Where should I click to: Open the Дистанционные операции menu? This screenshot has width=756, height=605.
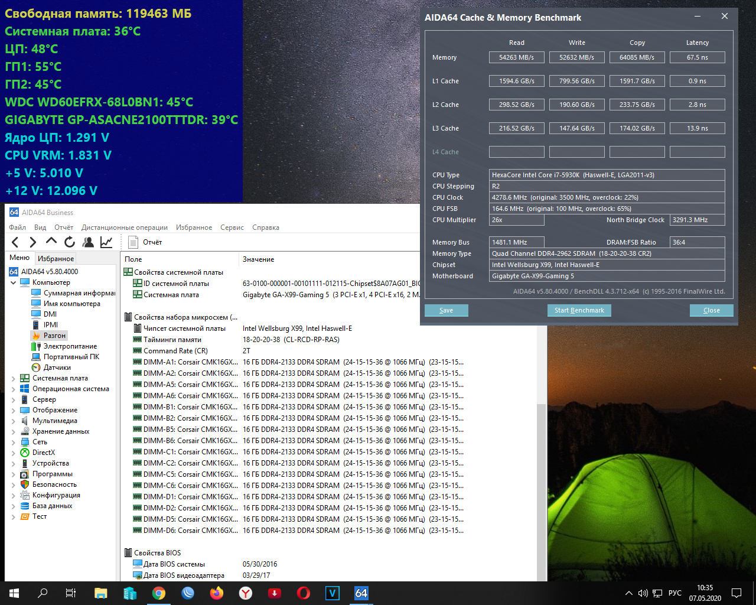point(125,227)
